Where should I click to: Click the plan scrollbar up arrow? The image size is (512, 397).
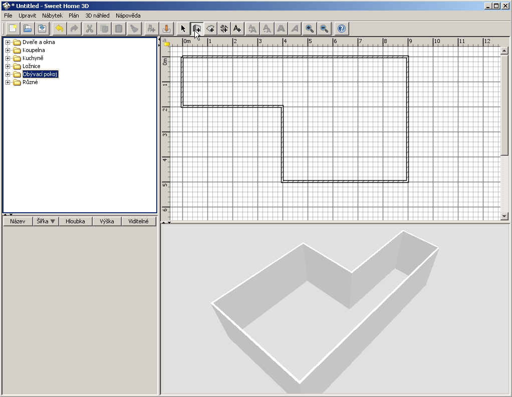(504, 50)
